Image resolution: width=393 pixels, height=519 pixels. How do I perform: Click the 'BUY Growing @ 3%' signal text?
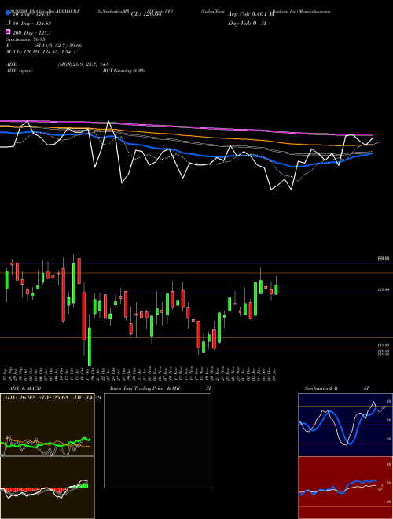click(x=123, y=71)
